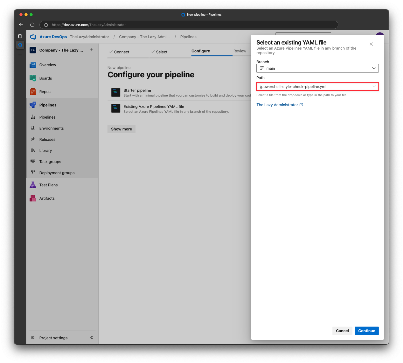
Task: Open the Releases rocket icon
Action: (33, 139)
